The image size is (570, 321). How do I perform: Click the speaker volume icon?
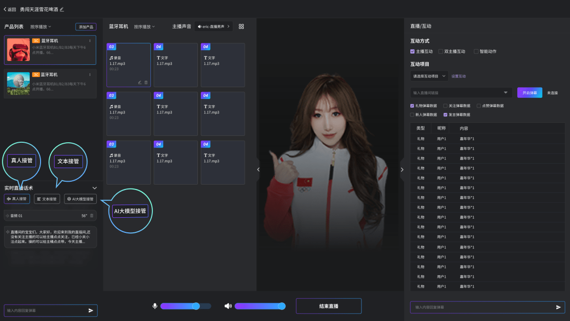click(x=228, y=306)
